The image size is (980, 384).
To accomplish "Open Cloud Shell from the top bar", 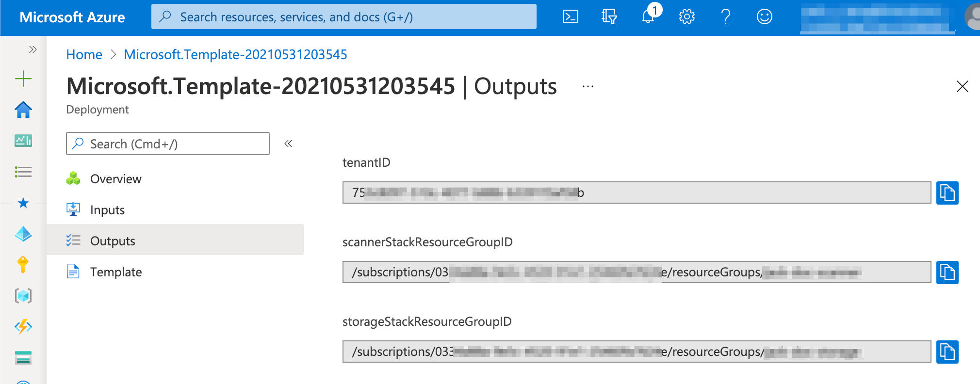I will click(570, 17).
